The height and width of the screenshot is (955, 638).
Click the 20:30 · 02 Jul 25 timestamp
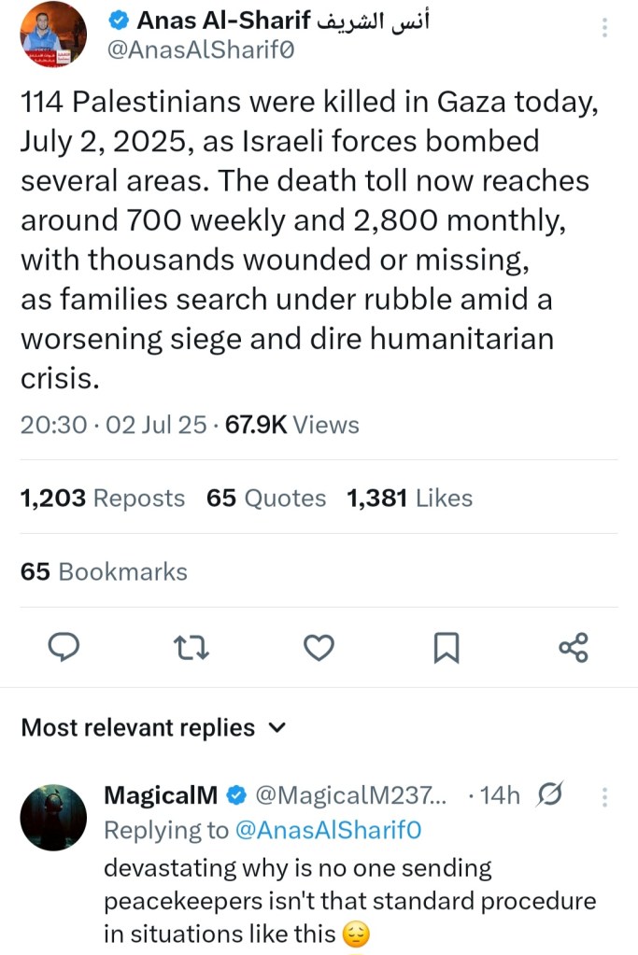coord(113,425)
